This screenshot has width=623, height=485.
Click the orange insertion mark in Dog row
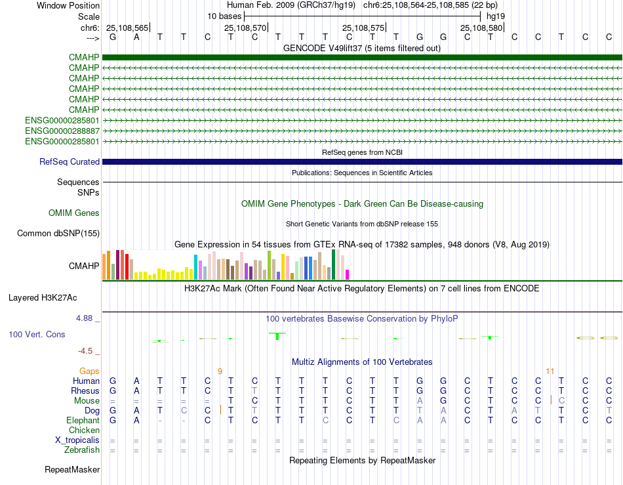(220, 410)
